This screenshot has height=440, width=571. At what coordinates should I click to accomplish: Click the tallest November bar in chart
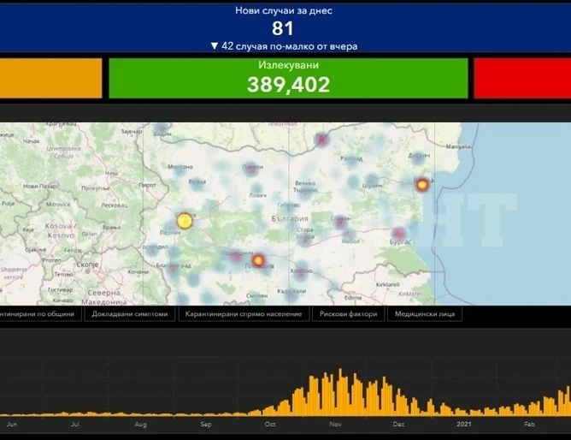tap(340, 392)
